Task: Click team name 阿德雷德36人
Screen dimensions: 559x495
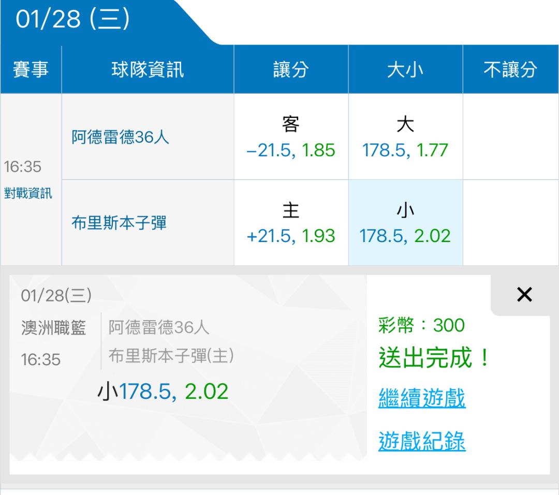Action: [120, 138]
